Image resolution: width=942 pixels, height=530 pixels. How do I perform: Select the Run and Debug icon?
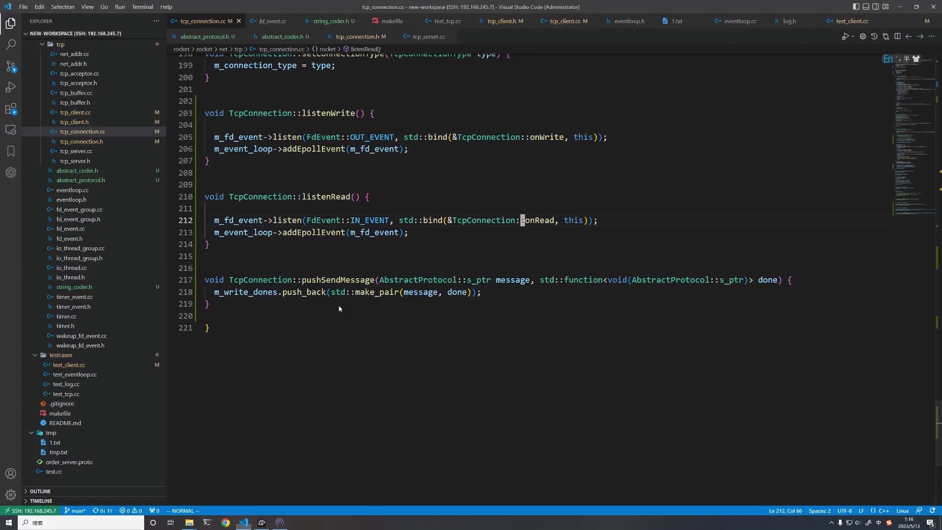[x=11, y=87]
